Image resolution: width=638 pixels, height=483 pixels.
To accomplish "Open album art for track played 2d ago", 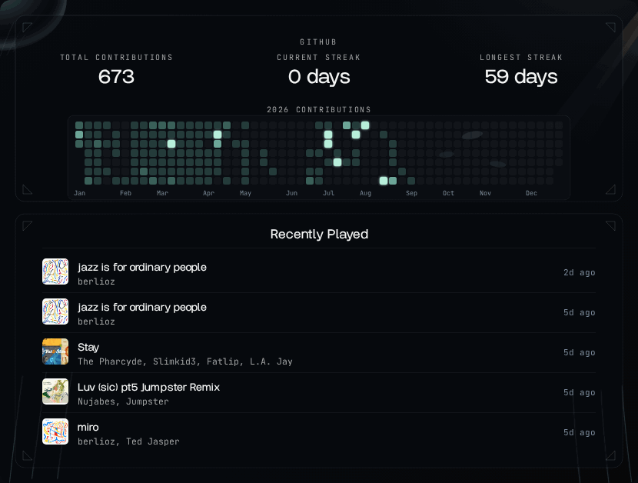I will tap(55, 271).
